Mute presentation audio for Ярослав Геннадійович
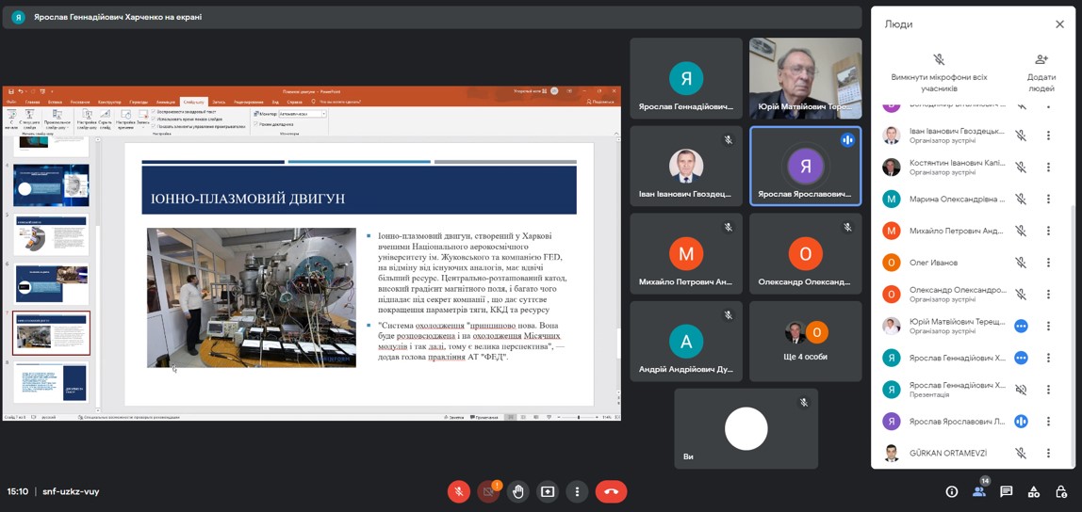 (x=1021, y=390)
